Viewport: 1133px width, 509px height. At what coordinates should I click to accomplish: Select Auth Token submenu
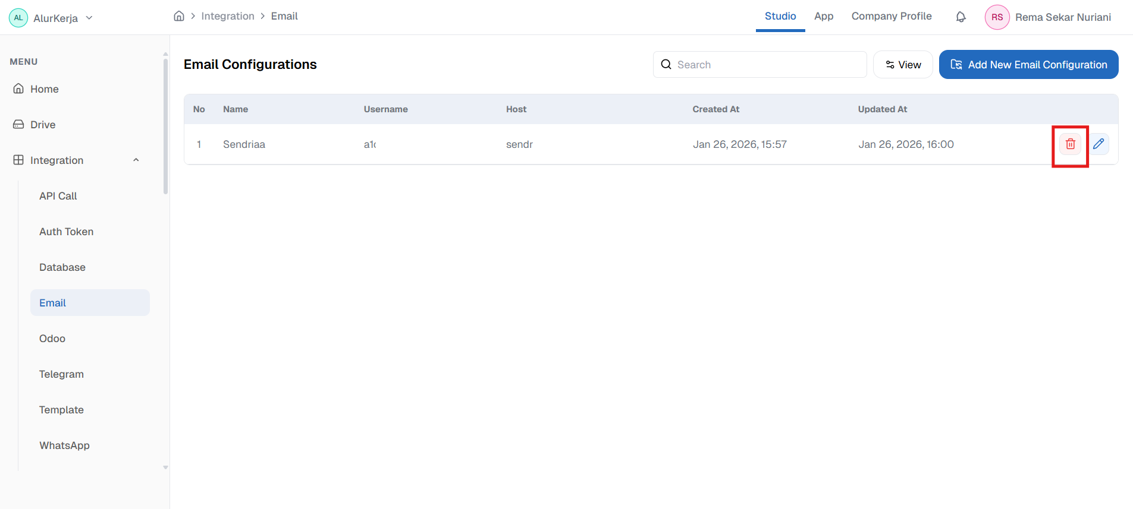coord(66,232)
